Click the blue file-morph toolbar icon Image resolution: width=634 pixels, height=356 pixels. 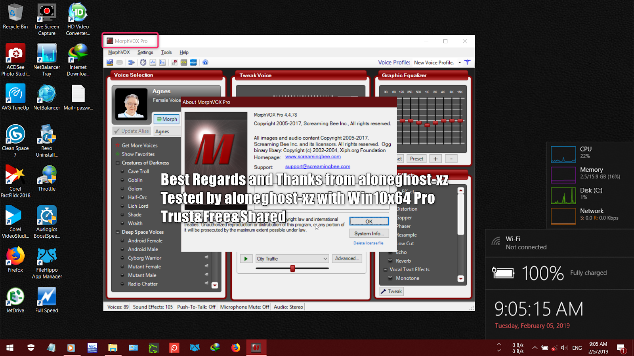pyautogui.click(x=162, y=62)
